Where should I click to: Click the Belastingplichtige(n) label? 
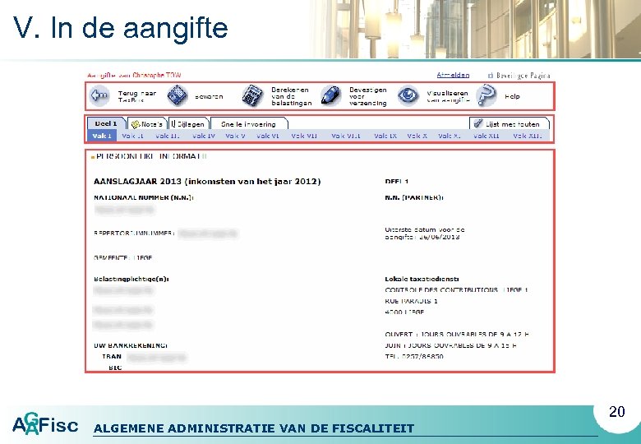coord(131,280)
